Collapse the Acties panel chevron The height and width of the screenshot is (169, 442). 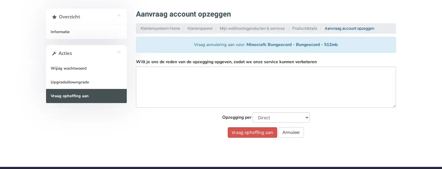(119, 52)
